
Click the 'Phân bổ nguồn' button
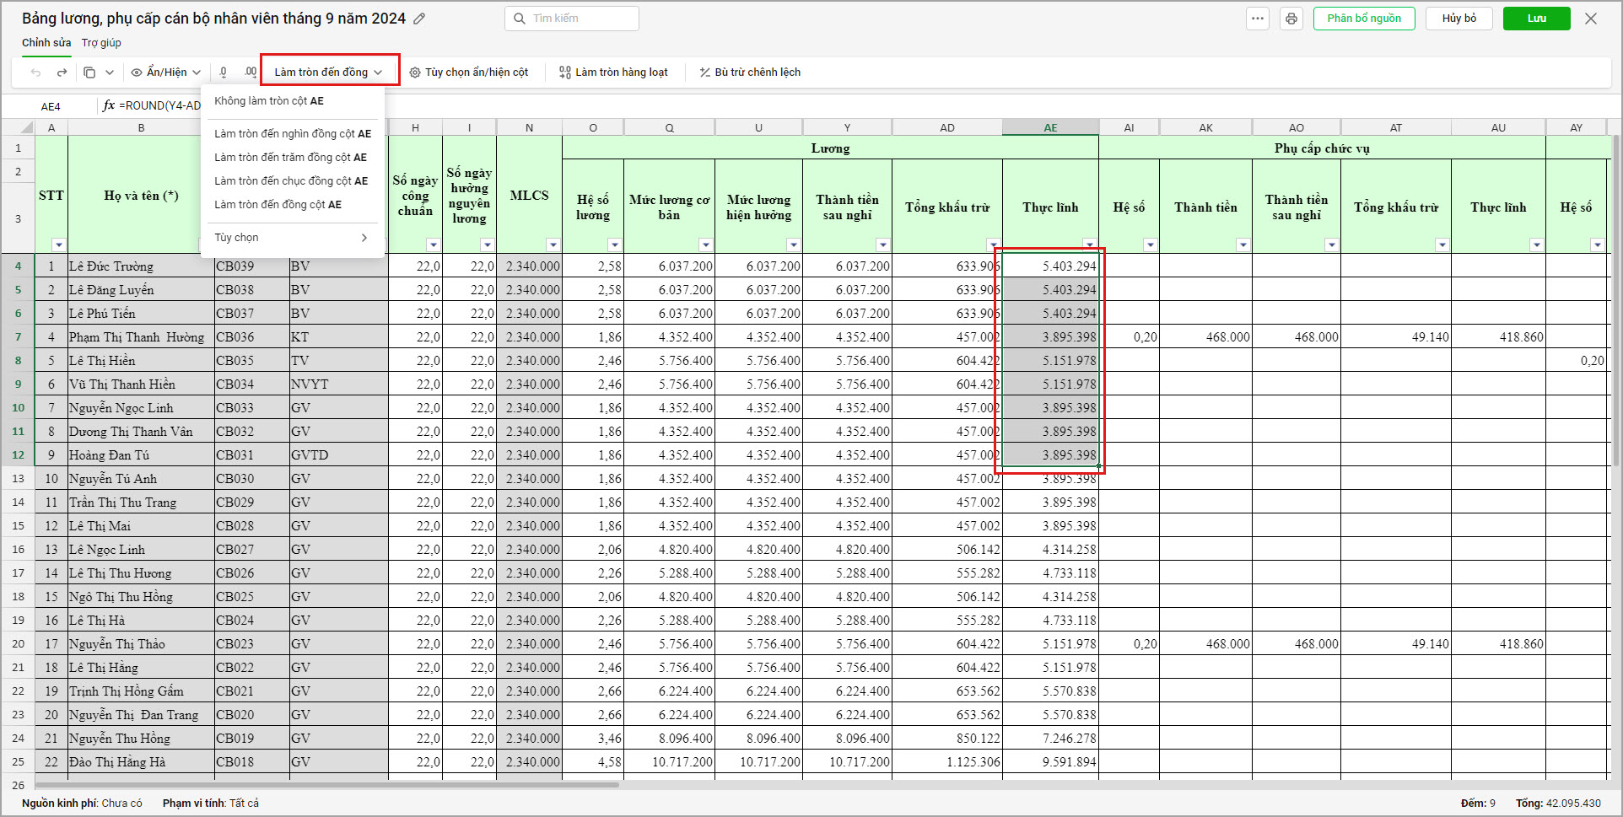(1363, 19)
